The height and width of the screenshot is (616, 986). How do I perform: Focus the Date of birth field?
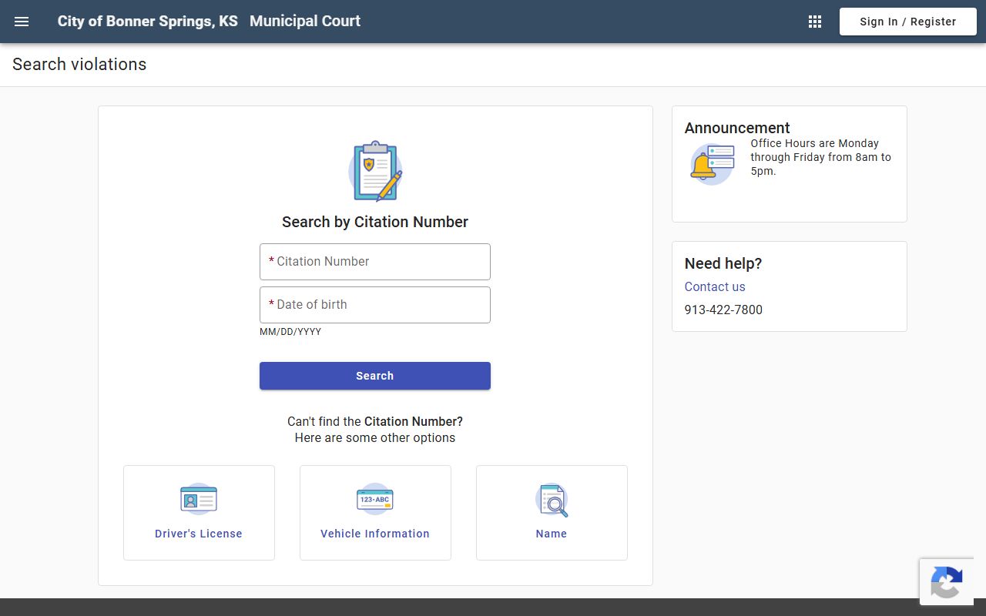pos(375,305)
